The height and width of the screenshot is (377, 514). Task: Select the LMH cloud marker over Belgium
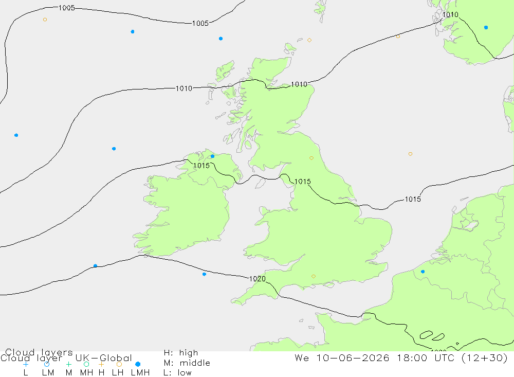point(423,272)
